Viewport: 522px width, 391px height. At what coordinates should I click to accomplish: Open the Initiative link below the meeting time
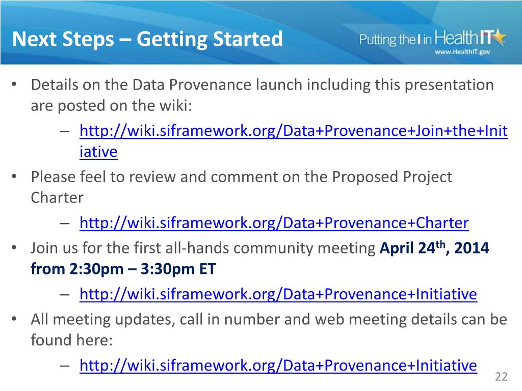[278, 294]
